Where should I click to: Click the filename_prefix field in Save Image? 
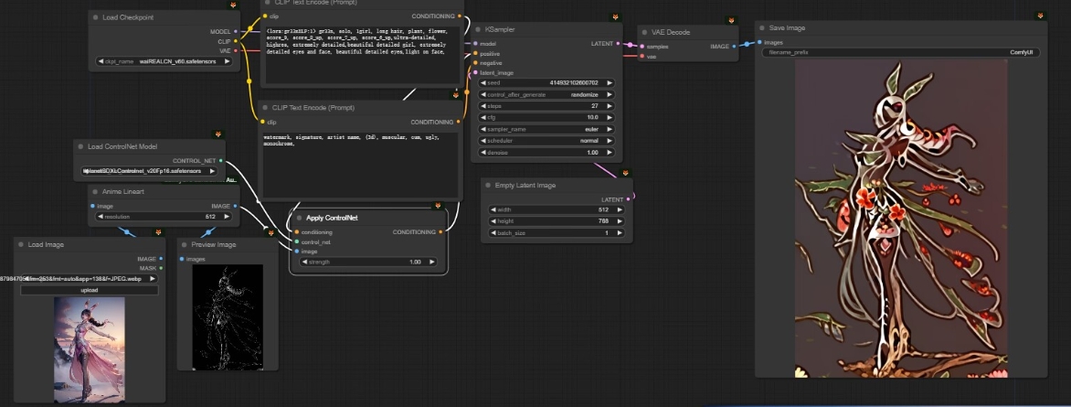tap(900, 52)
